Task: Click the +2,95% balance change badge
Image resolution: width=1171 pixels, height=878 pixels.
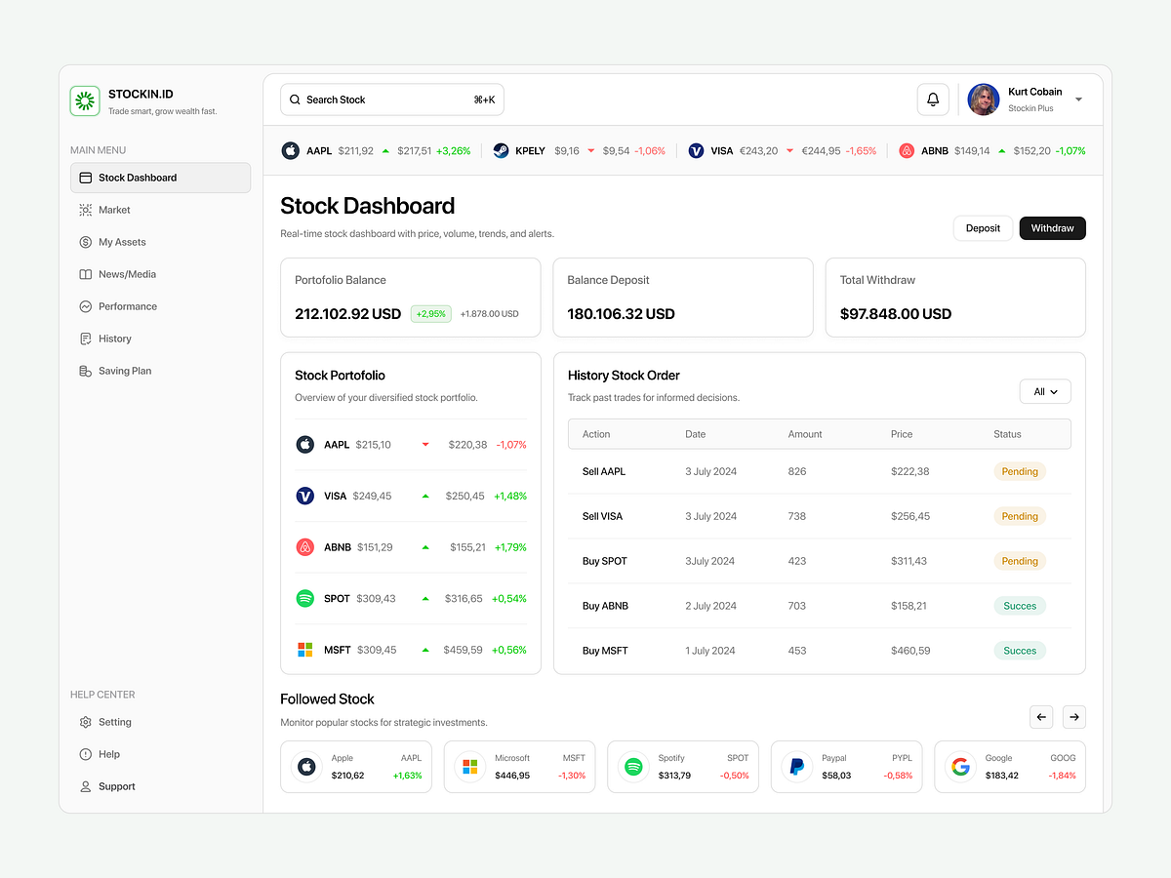Action: (x=430, y=314)
